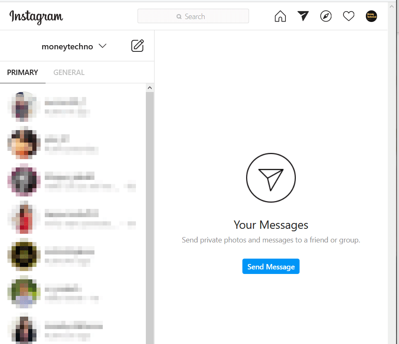The image size is (399, 344).
Task: Open the first conversation in the list
Action: [x=73, y=107]
